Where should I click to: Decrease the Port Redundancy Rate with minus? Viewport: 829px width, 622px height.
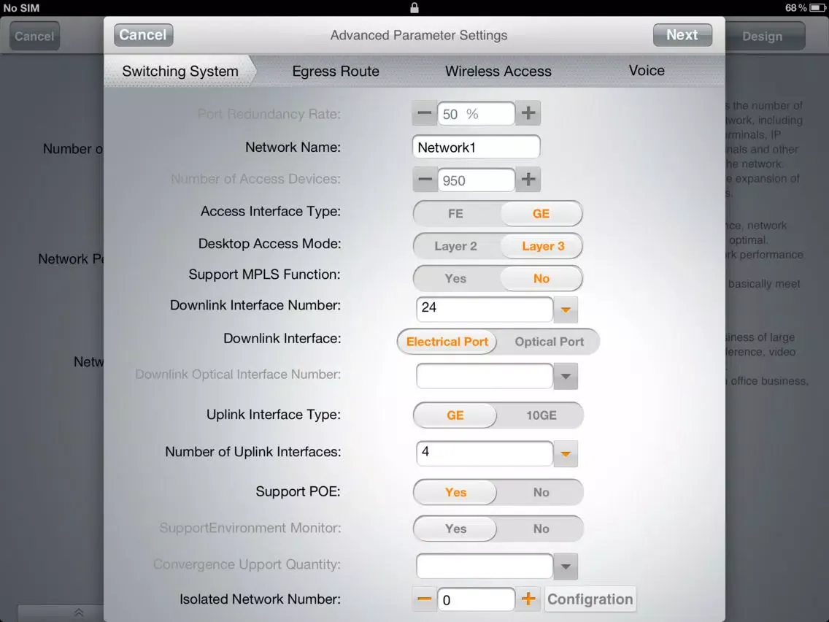pyautogui.click(x=424, y=113)
